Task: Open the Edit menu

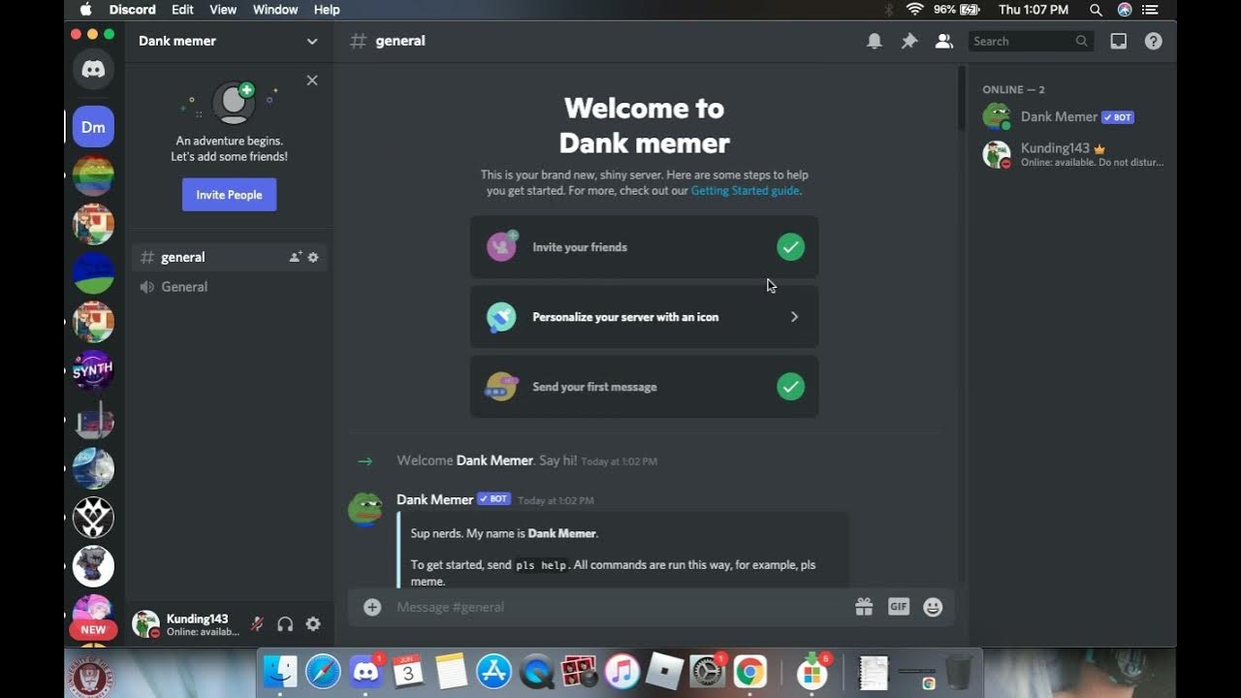Action: [x=182, y=10]
